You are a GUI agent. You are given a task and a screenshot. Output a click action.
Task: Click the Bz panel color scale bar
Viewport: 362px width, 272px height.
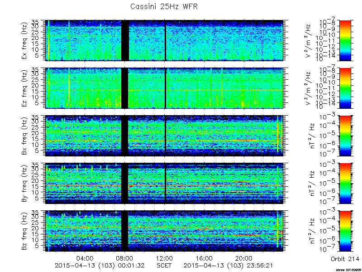tap(345, 231)
